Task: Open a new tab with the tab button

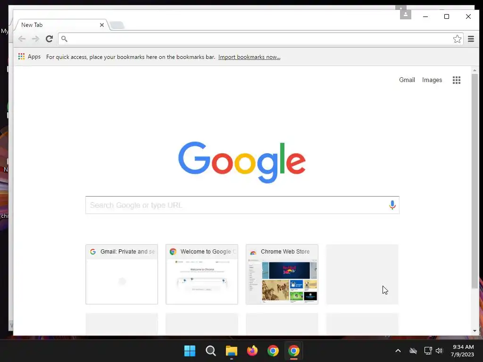Action: coord(117,25)
